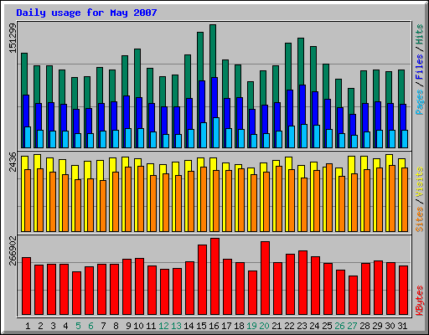Click the blue files bar for day 15
Screen dimensions: 429x335
(202, 101)
